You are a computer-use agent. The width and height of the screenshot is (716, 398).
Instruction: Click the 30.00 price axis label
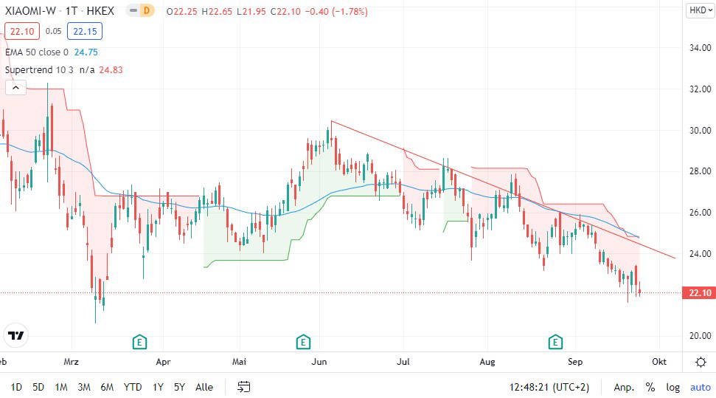[x=700, y=131]
